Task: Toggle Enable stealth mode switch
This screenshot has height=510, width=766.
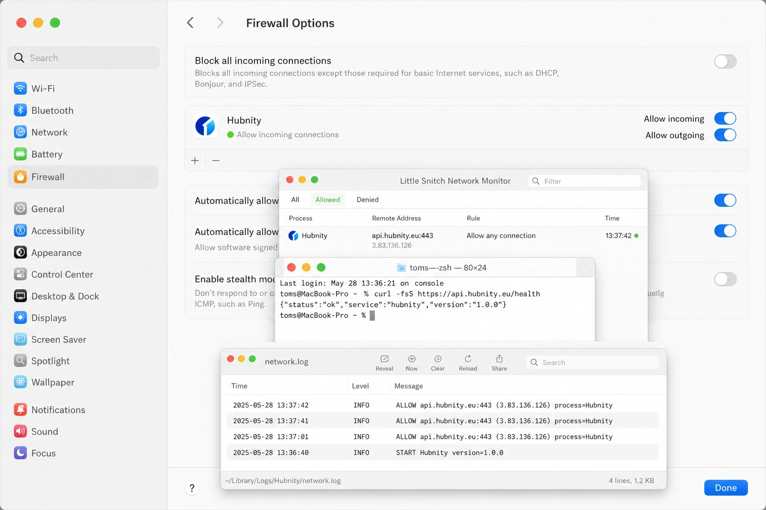Action: [725, 279]
